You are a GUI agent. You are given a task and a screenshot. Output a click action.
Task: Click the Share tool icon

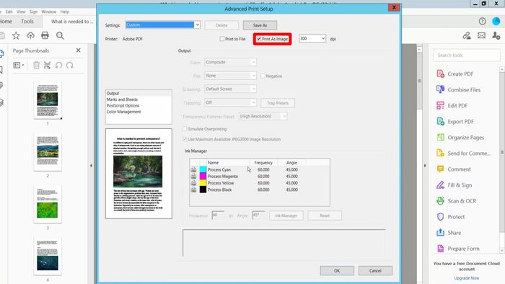[x=440, y=233]
